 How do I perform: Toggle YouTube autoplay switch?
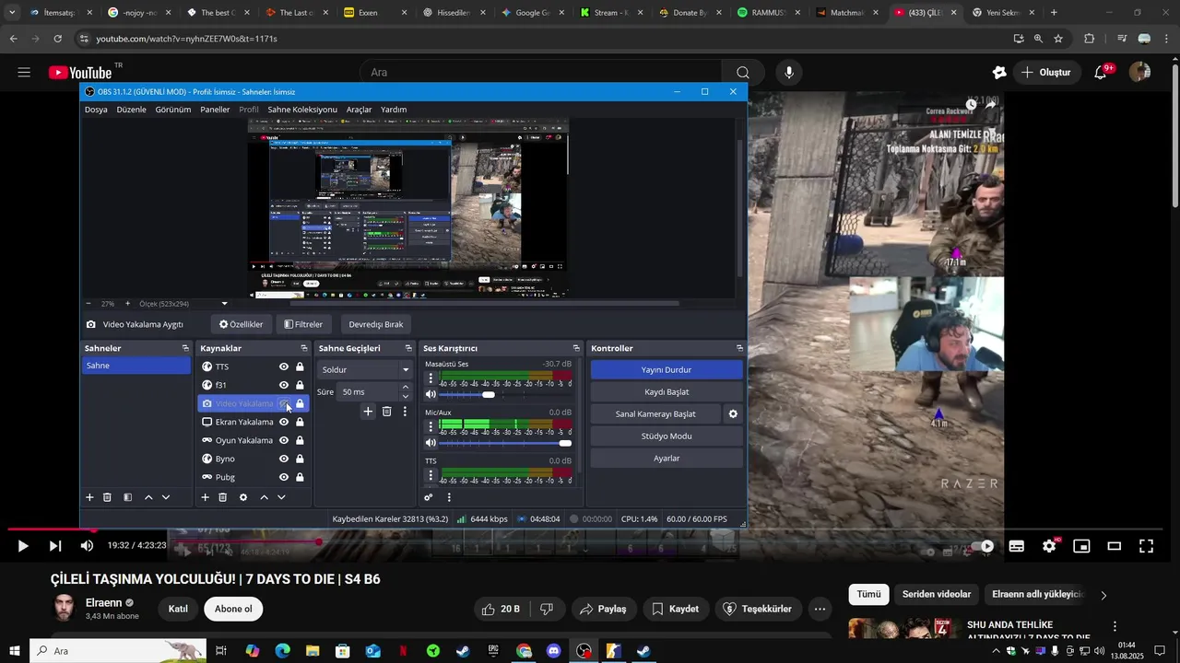pyautogui.click(x=983, y=546)
